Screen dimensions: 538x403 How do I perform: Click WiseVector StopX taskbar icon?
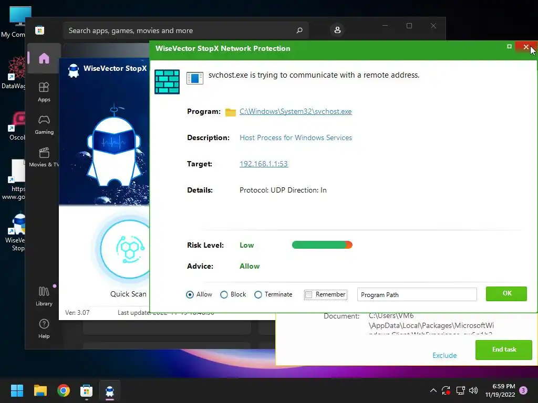tap(110, 390)
